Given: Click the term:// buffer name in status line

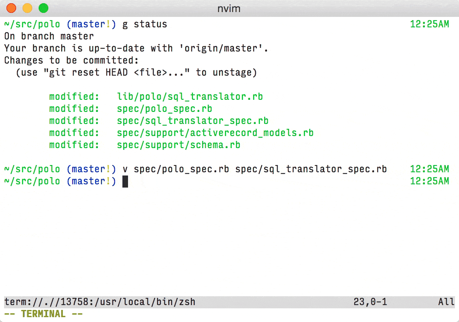Looking at the screenshot, I should [100, 302].
